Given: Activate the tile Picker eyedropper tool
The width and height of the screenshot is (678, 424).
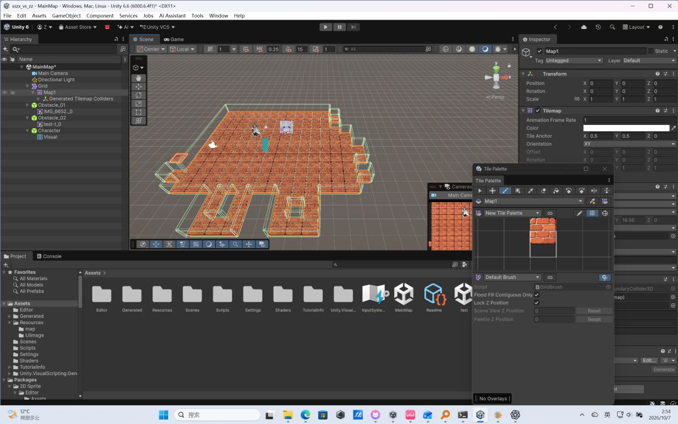Looking at the screenshot, I should [530, 191].
